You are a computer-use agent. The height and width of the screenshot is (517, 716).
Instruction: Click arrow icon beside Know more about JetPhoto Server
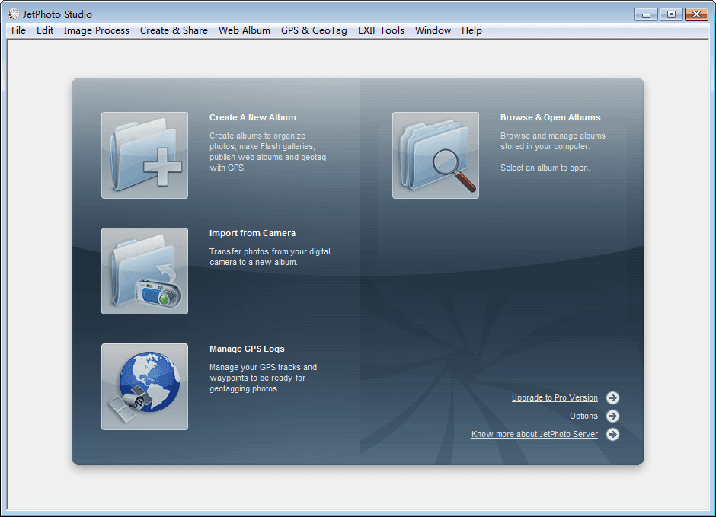(613, 435)
